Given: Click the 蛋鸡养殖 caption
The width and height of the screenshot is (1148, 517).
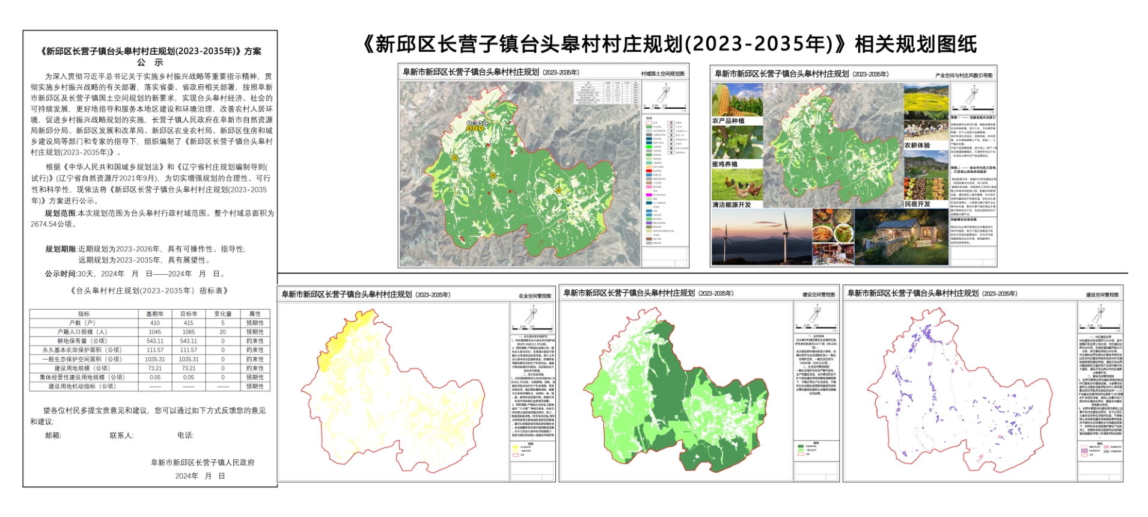Looking at the screenshot, I should [725, 164].
